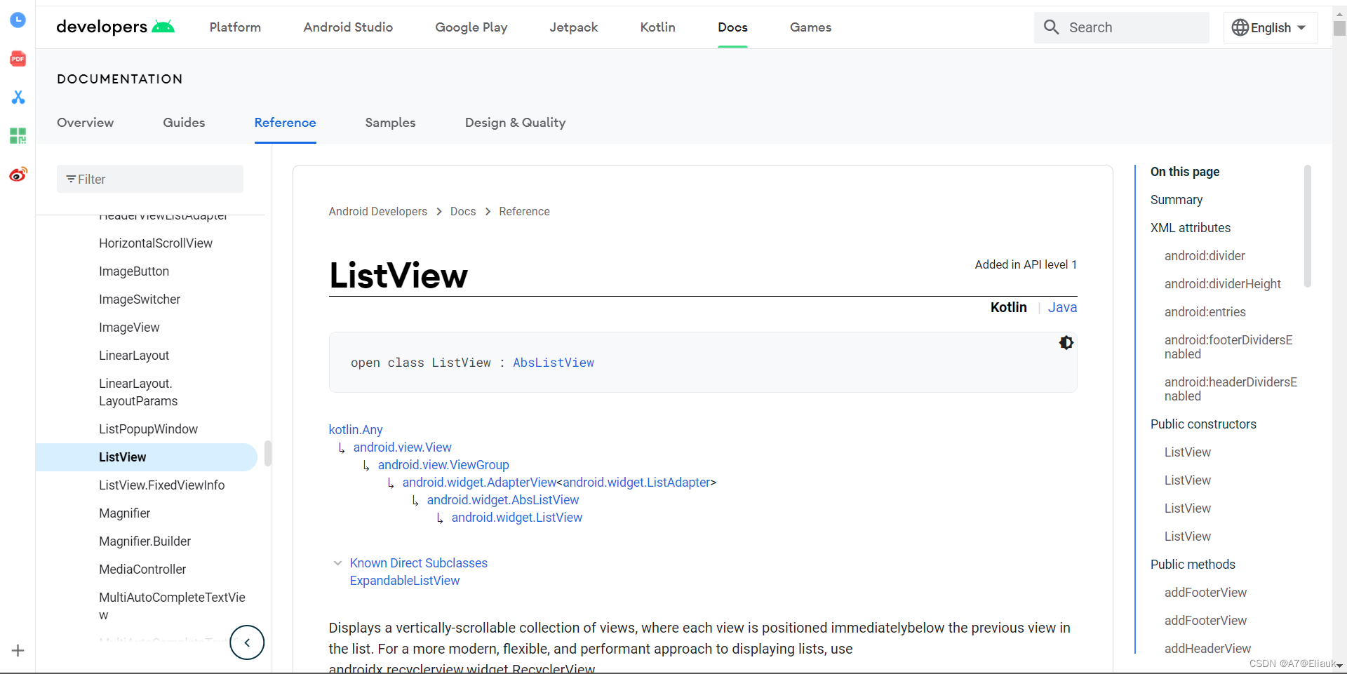Click the Android Developers breadcrumb

tap(377, 212)
